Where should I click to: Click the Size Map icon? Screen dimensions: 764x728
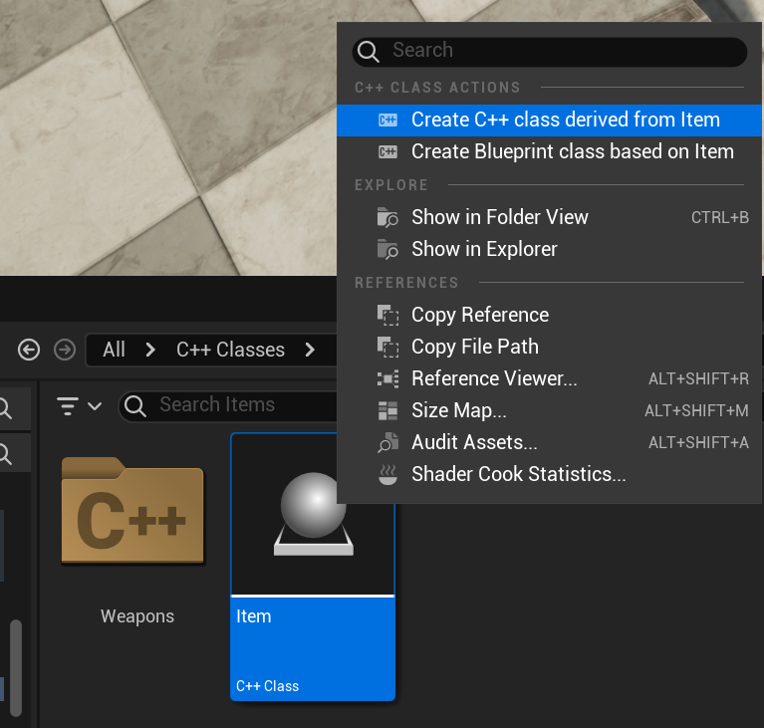(x=387, y=410)
